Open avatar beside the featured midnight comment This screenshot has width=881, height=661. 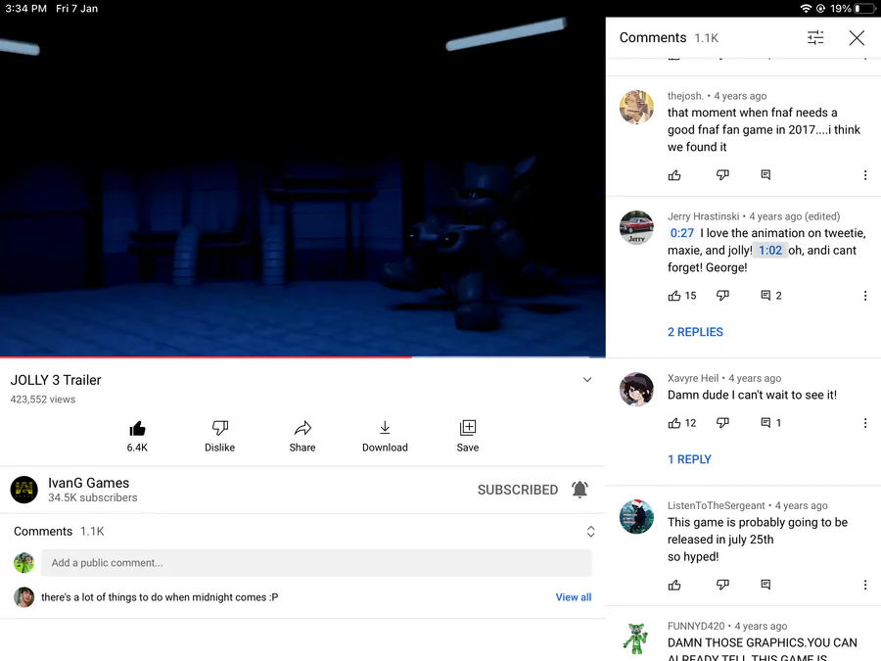23,597
